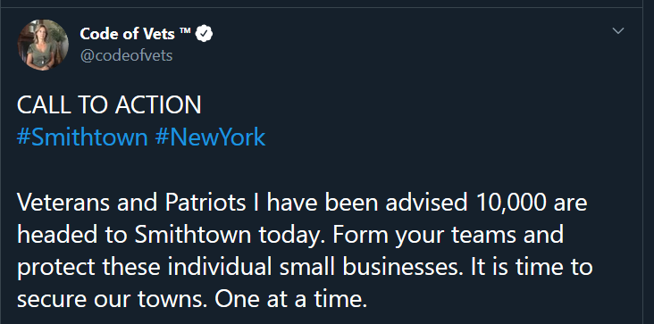This screenshot has width=654, height=324.
Task: Click "It is time to" in the tweet
Action: 532,267
